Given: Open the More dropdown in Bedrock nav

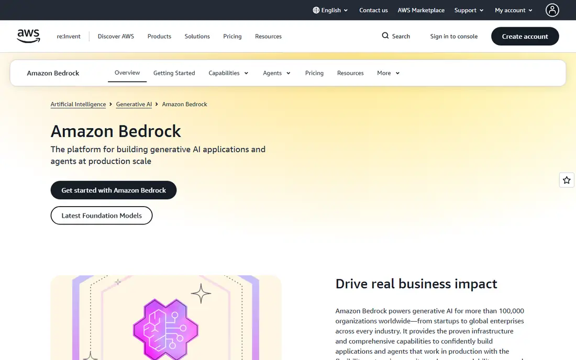Looking at the screenshot, I should coord(389,73).
